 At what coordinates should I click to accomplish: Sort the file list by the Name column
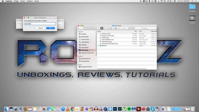pyautogui.click(x=99, y=31)
